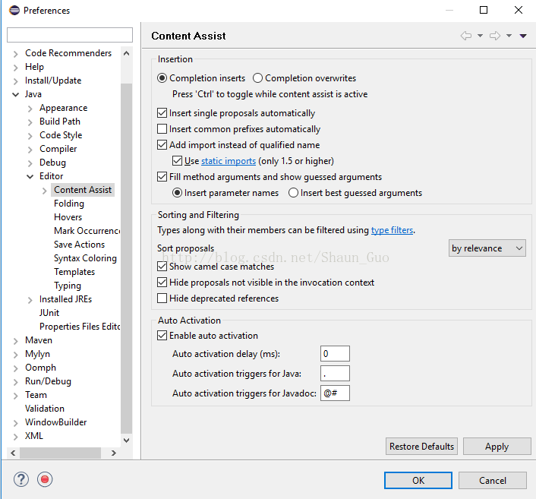Click the Help question mark icon

21,479
